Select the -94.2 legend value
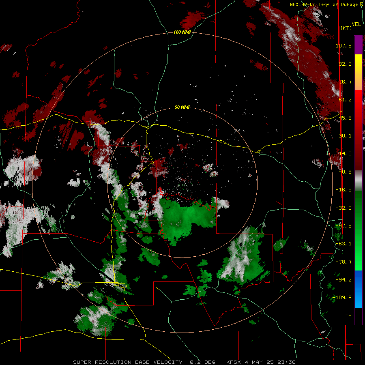 point(344,280)
